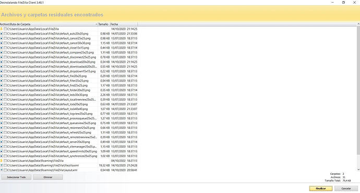The image size is (360, 193).
Task: Click date 14/07/2020 21:33:06 of default_auto20x20.png
Action: pos(124,34)
